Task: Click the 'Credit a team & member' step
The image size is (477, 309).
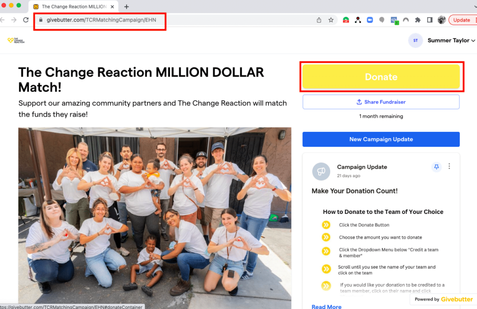Action: 389,253
